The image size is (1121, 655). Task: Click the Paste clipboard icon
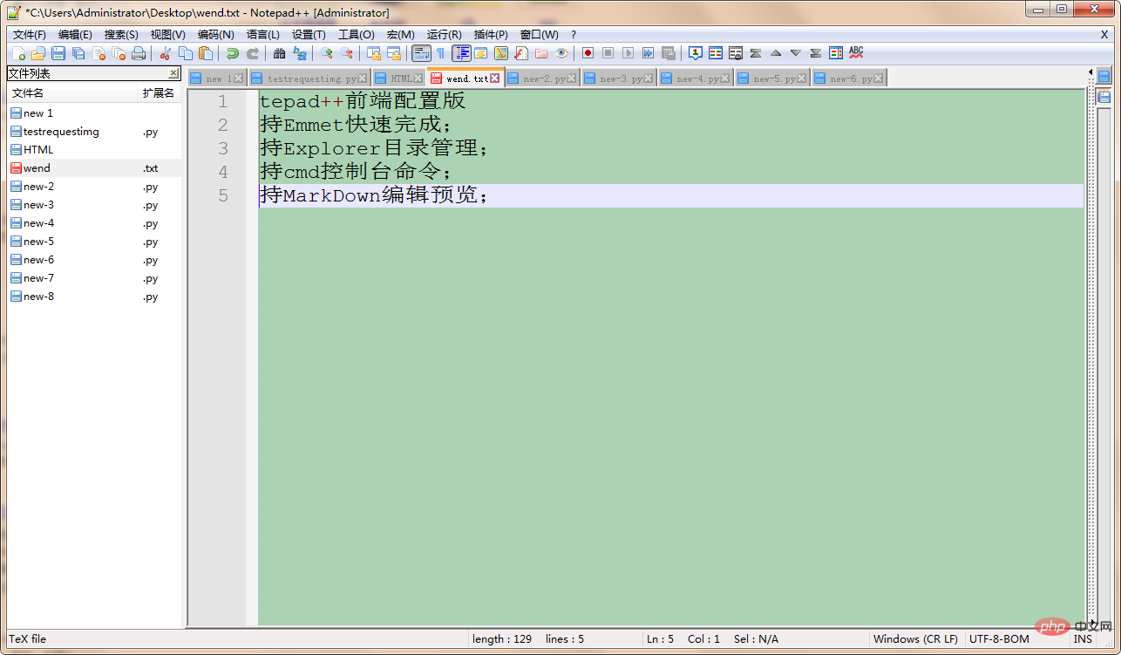[x=206, y=53]
